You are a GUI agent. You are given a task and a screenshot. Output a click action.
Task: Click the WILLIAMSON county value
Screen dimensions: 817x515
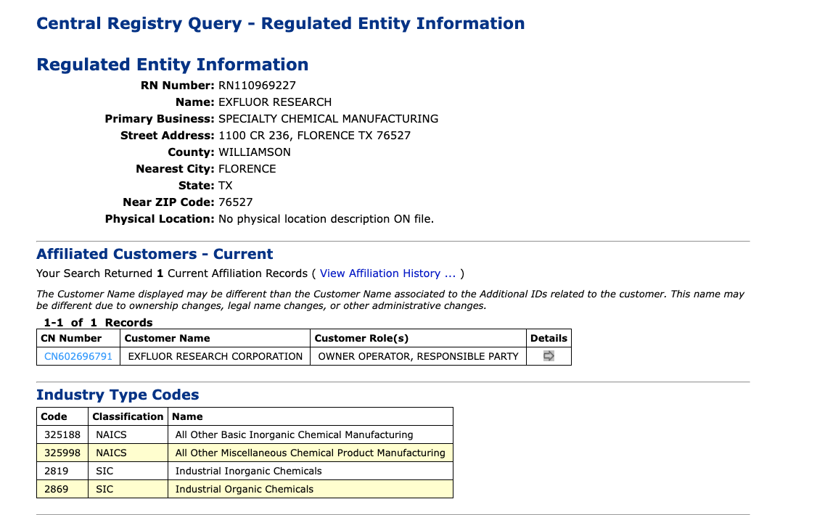click(x=254, y=152)
